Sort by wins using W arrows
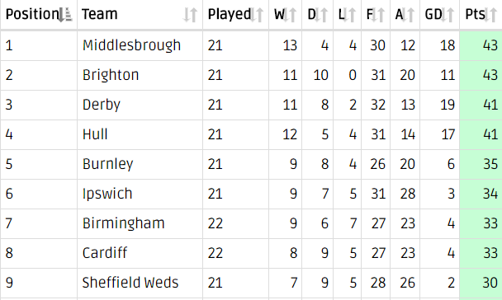 click(290, 15)
